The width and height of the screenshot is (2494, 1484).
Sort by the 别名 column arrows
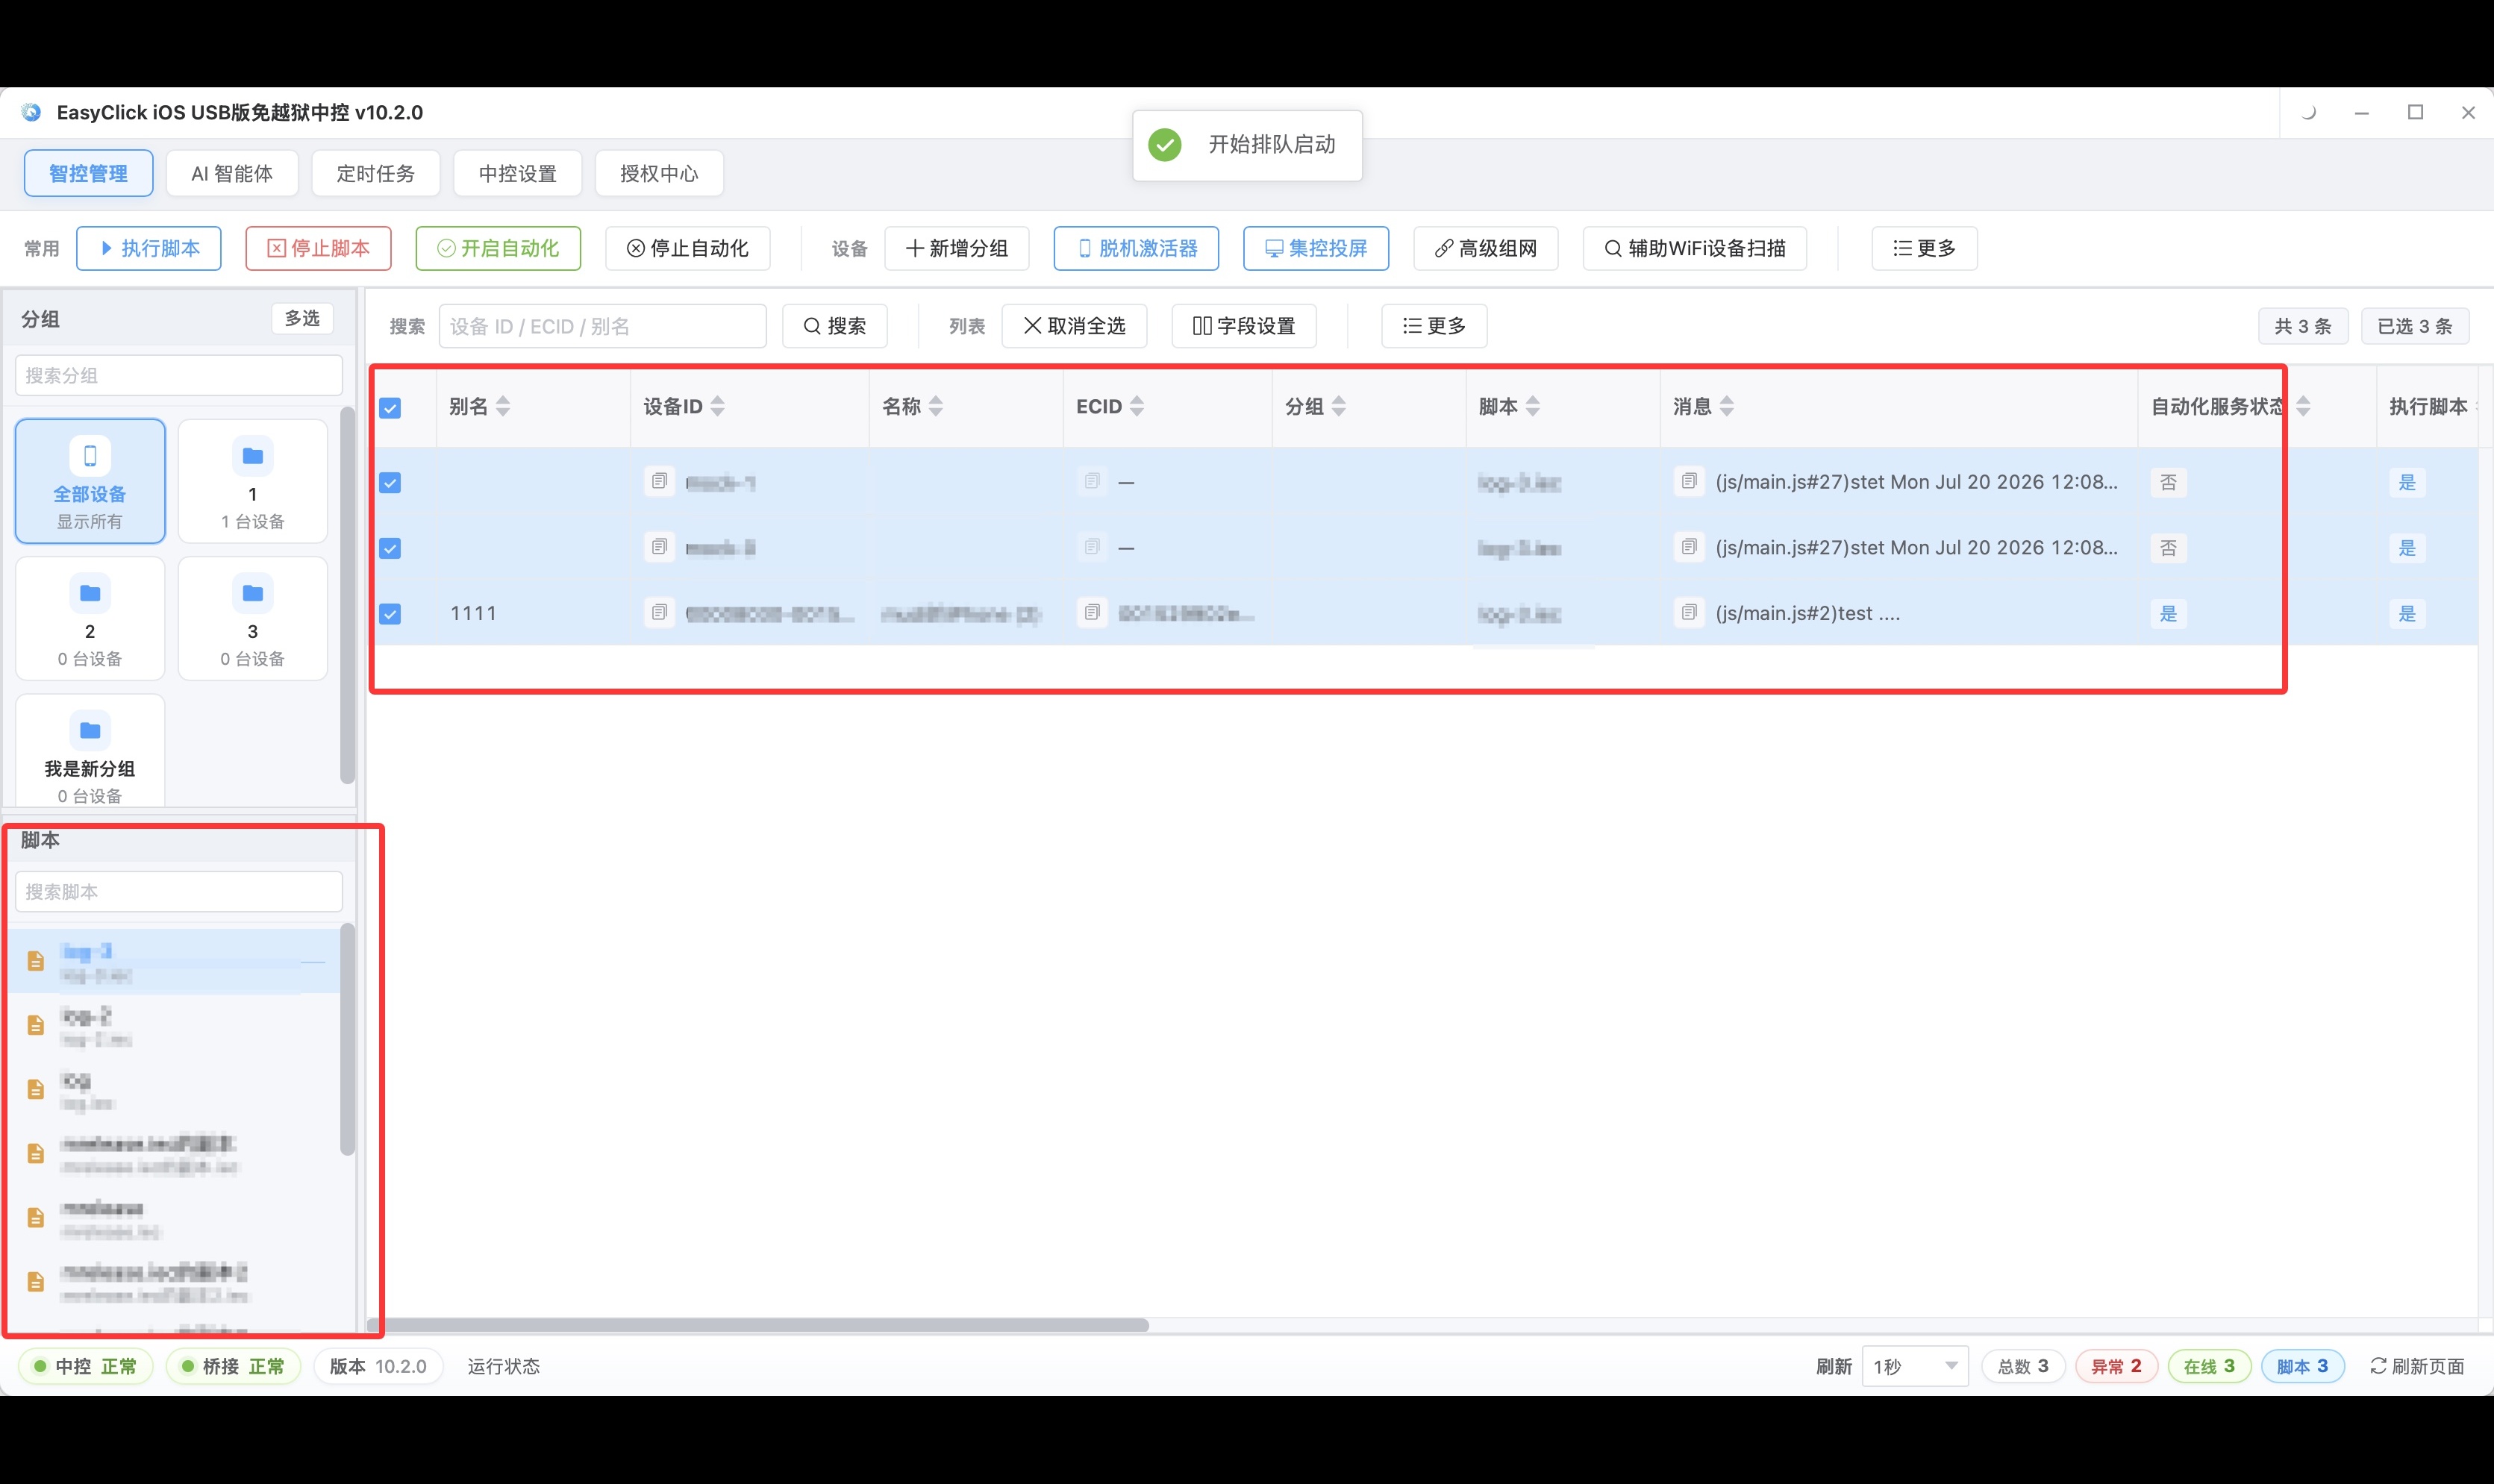click(x=503, y=406)
